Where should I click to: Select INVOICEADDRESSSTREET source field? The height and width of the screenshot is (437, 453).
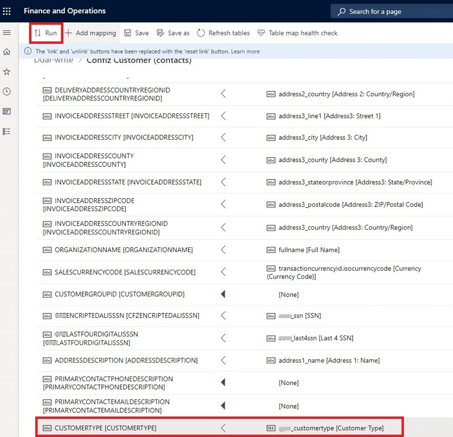pyautogui.click(x=126, y=116)
